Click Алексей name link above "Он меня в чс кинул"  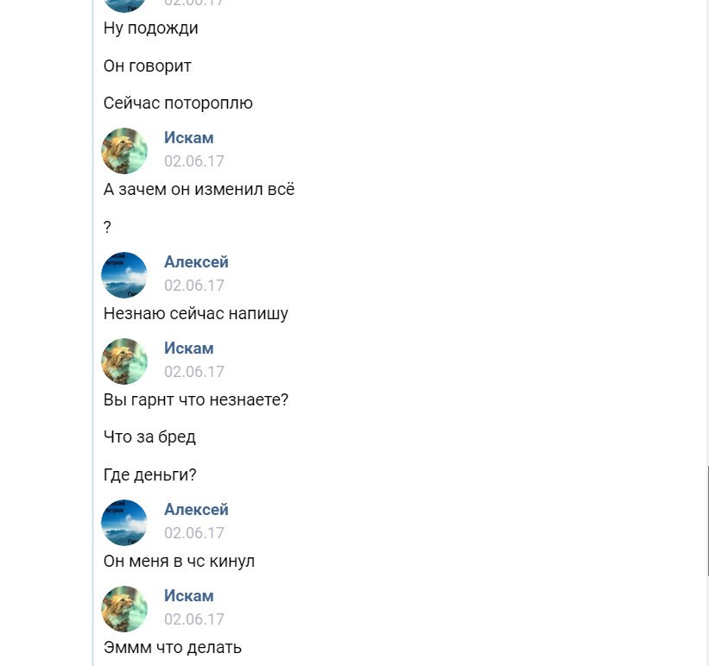(196, 510)
